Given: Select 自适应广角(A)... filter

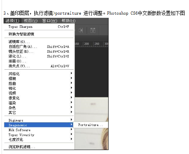Looking at the screenshot, I should pyautogui.click(x=39, y=47).
